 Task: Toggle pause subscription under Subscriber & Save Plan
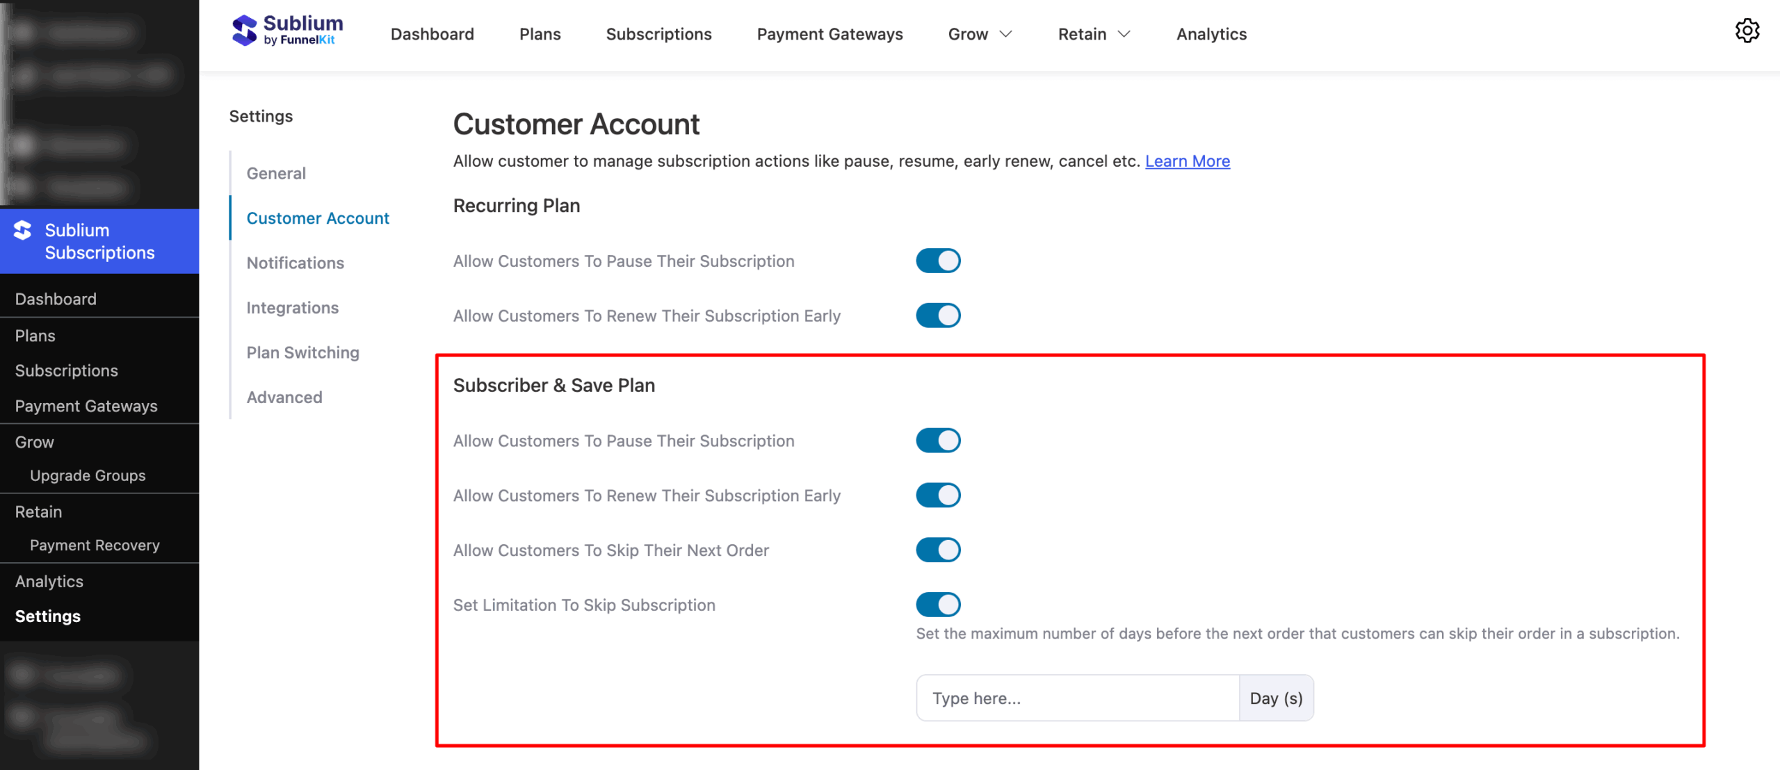pos(938,440)
